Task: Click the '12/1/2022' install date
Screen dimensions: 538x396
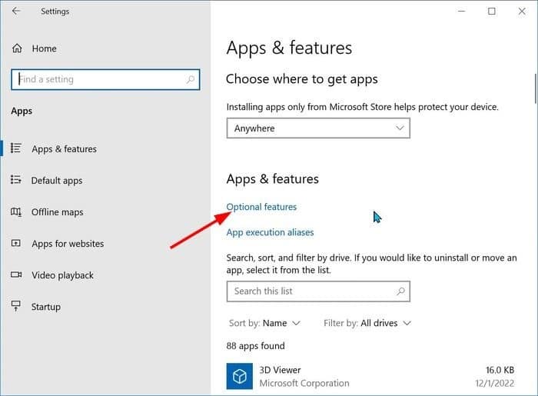Action: (494, 383)
